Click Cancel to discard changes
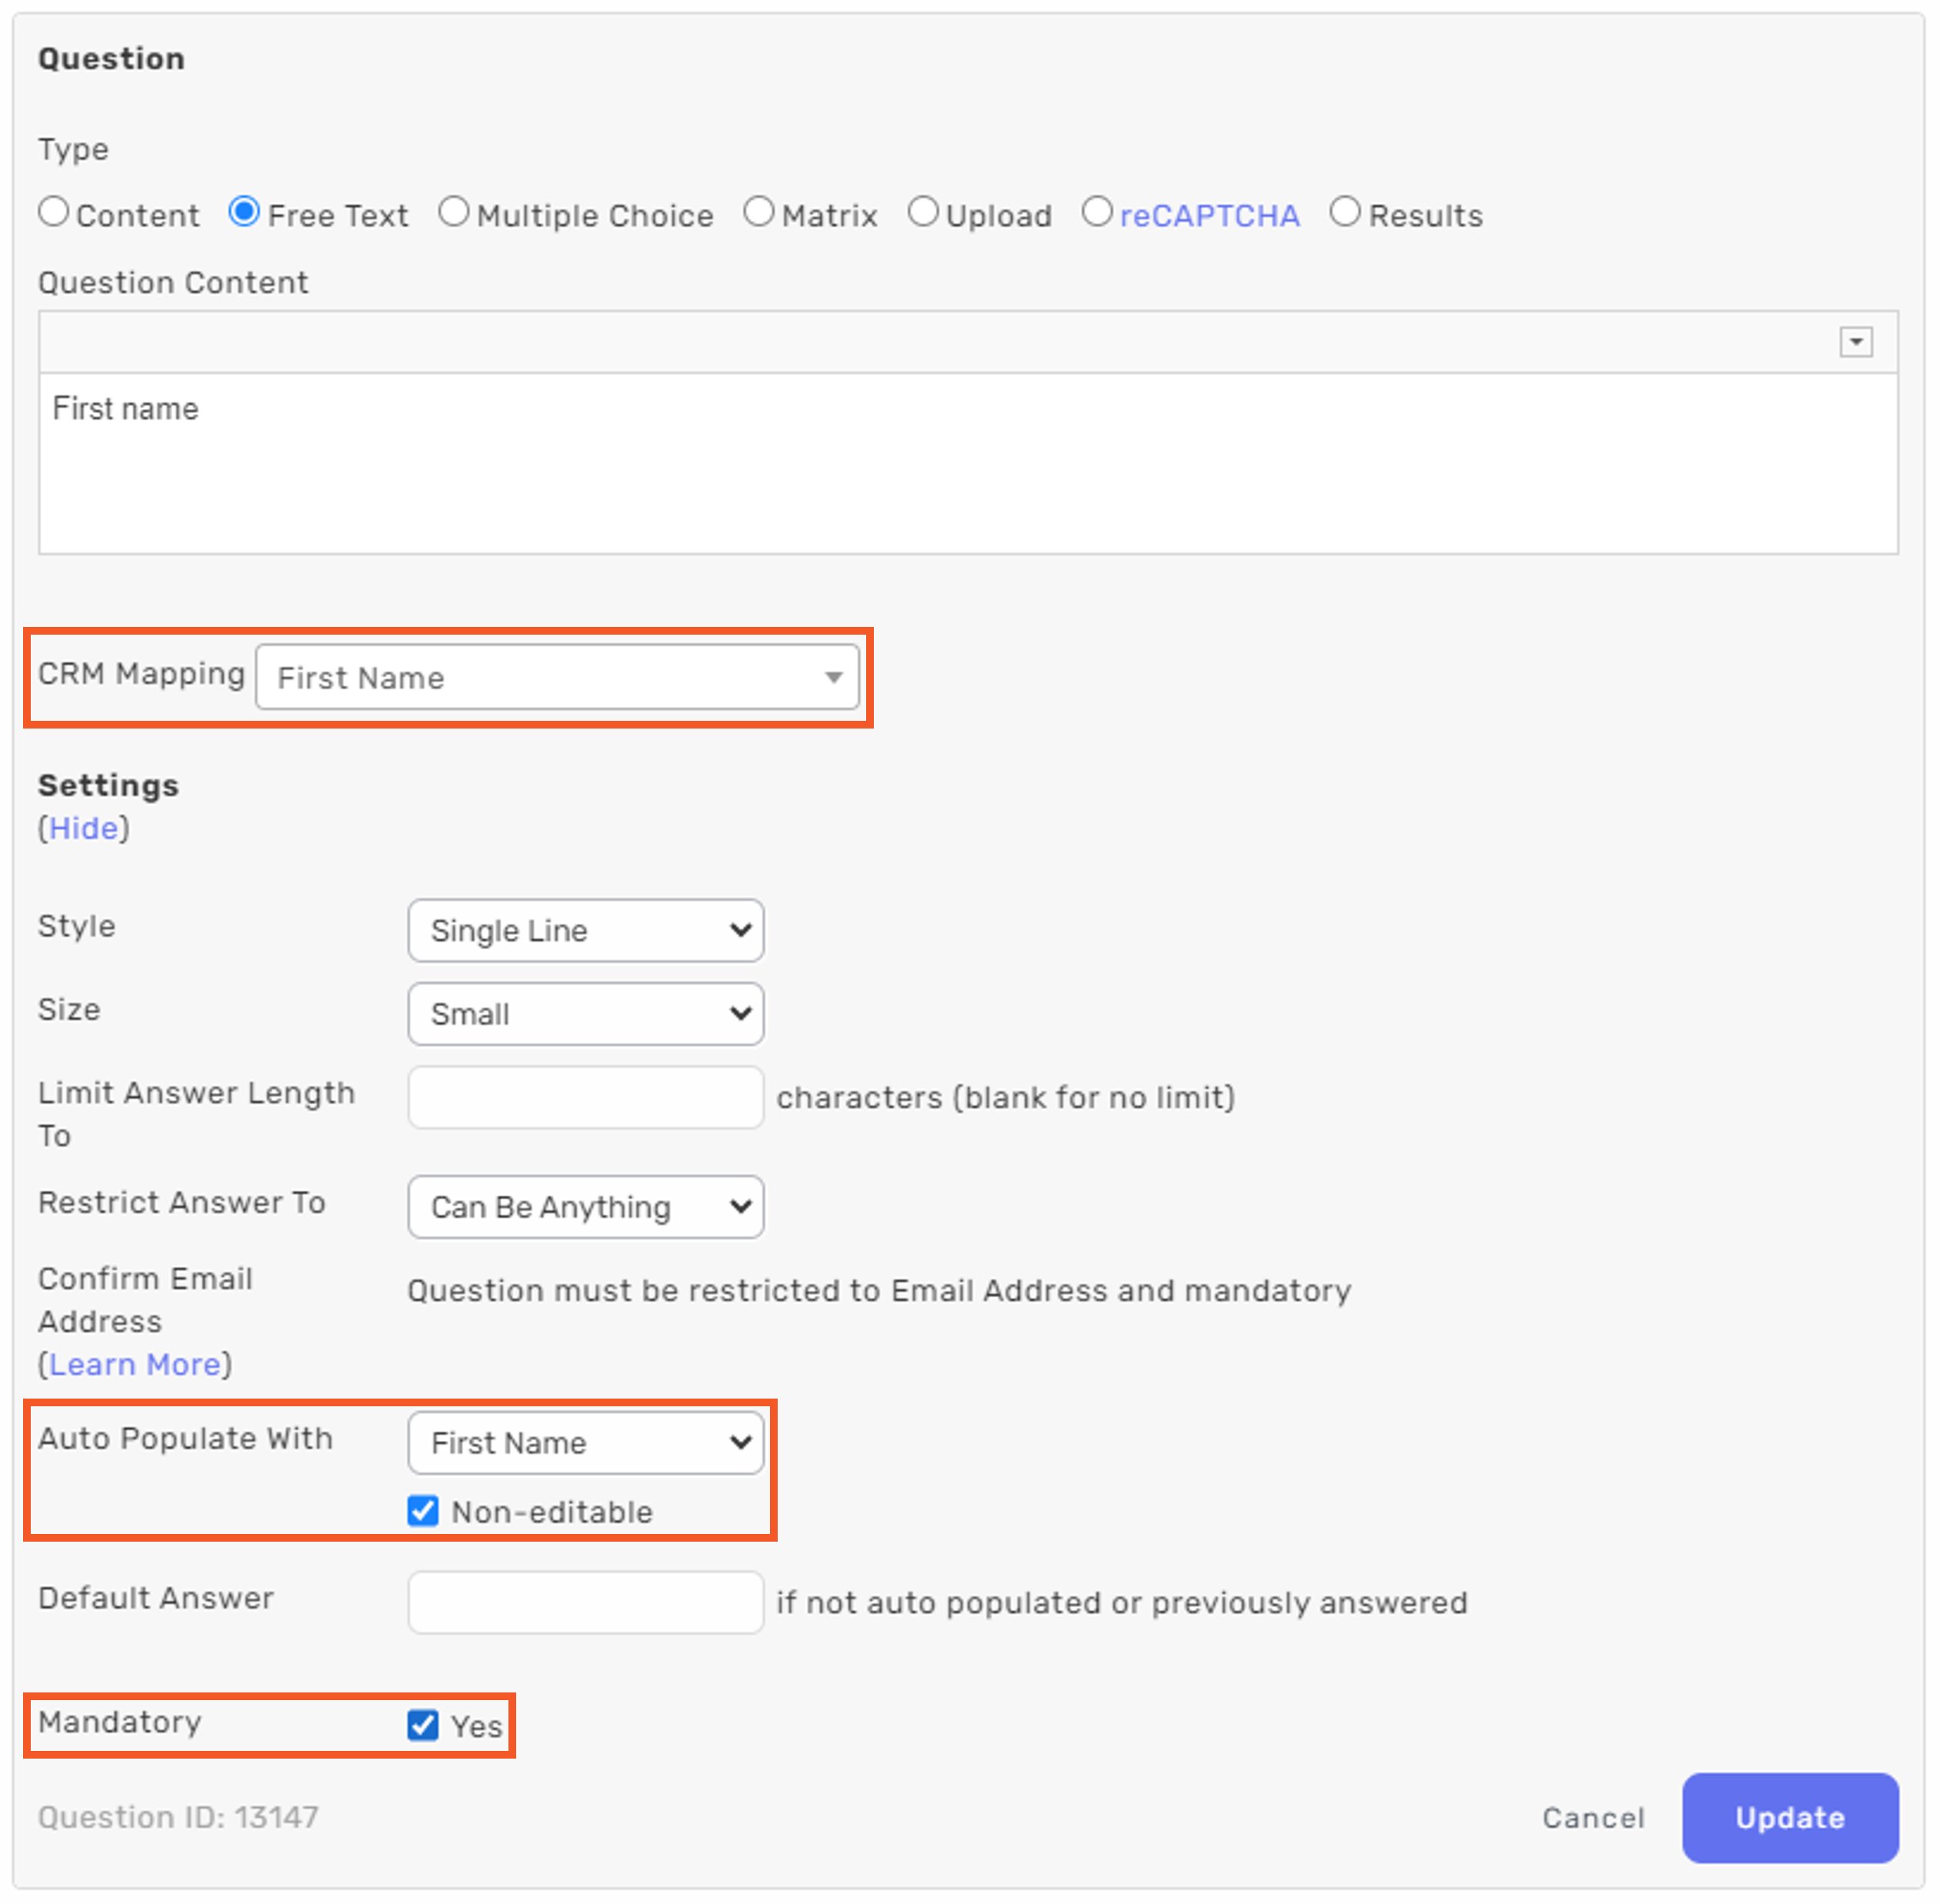Screen dimensions: 1940x1904 (x=1593, y=1817)
